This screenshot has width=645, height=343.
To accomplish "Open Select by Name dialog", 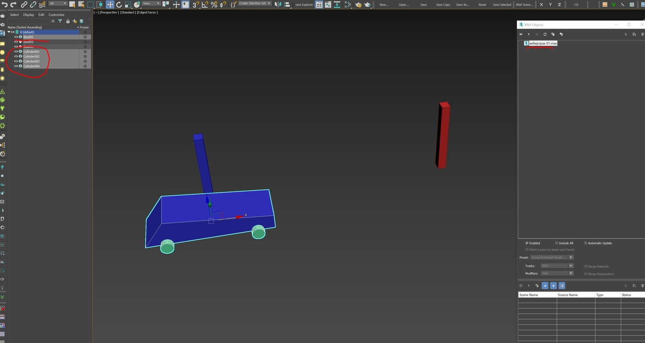I will coord(81,4).
